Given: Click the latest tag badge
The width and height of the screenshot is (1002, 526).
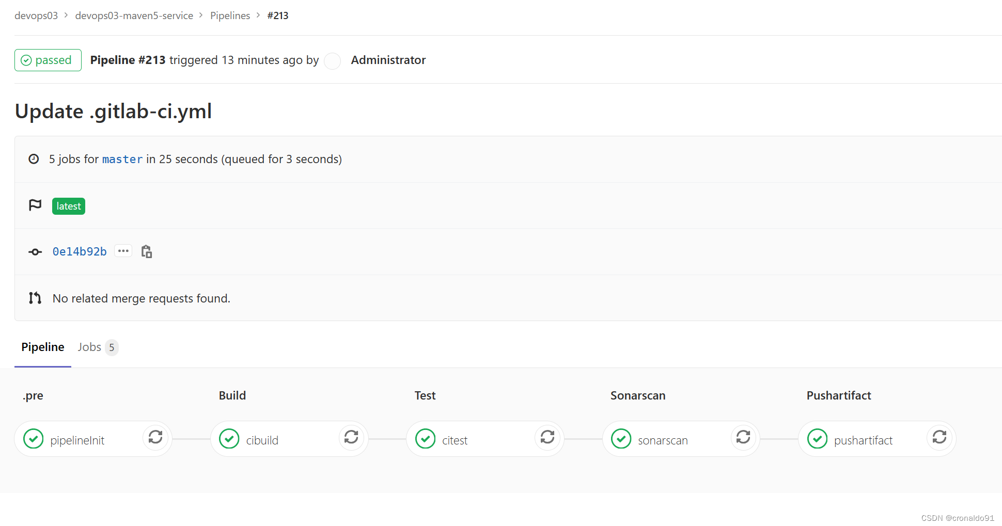Looking at the screenshot, I should (68, 205).
